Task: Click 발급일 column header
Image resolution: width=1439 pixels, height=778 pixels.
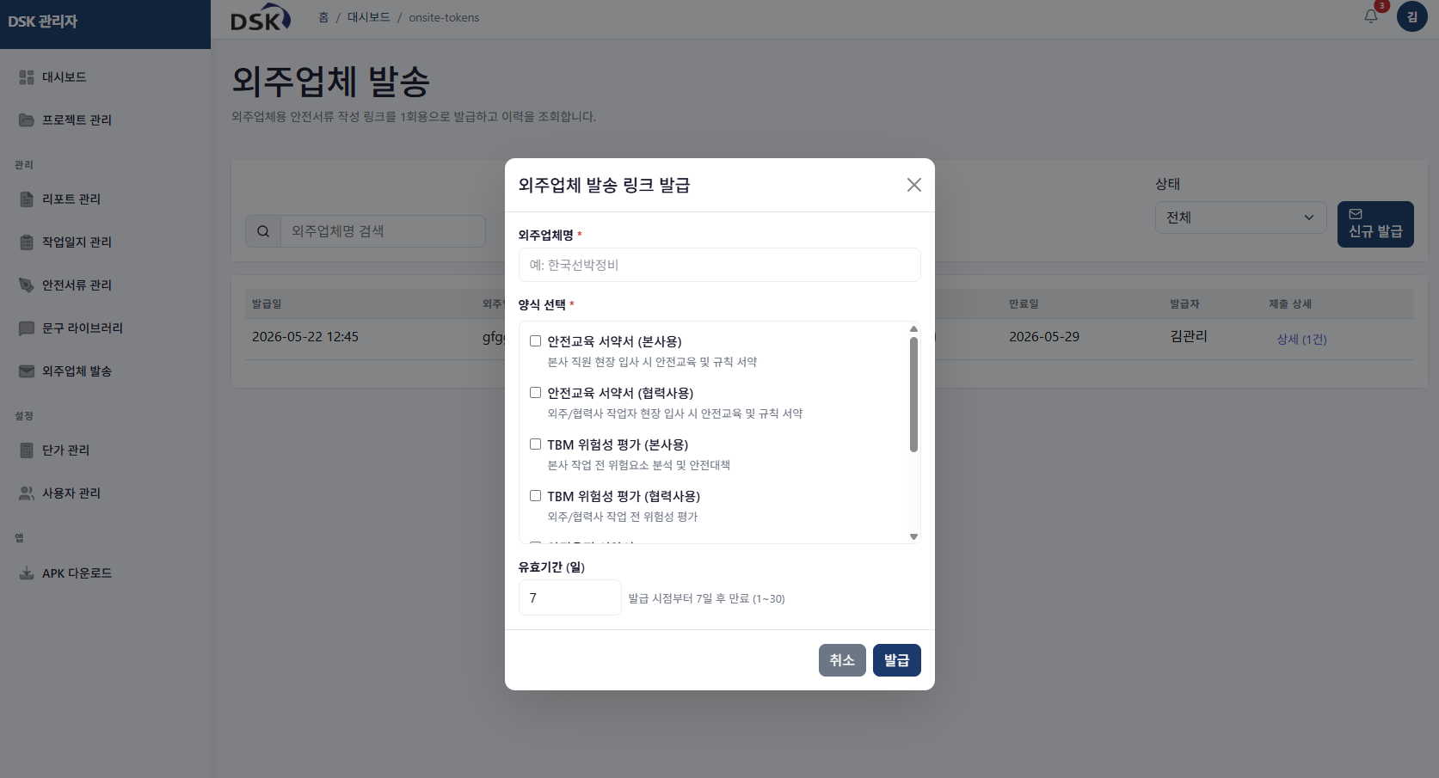Action: point(267,304)
